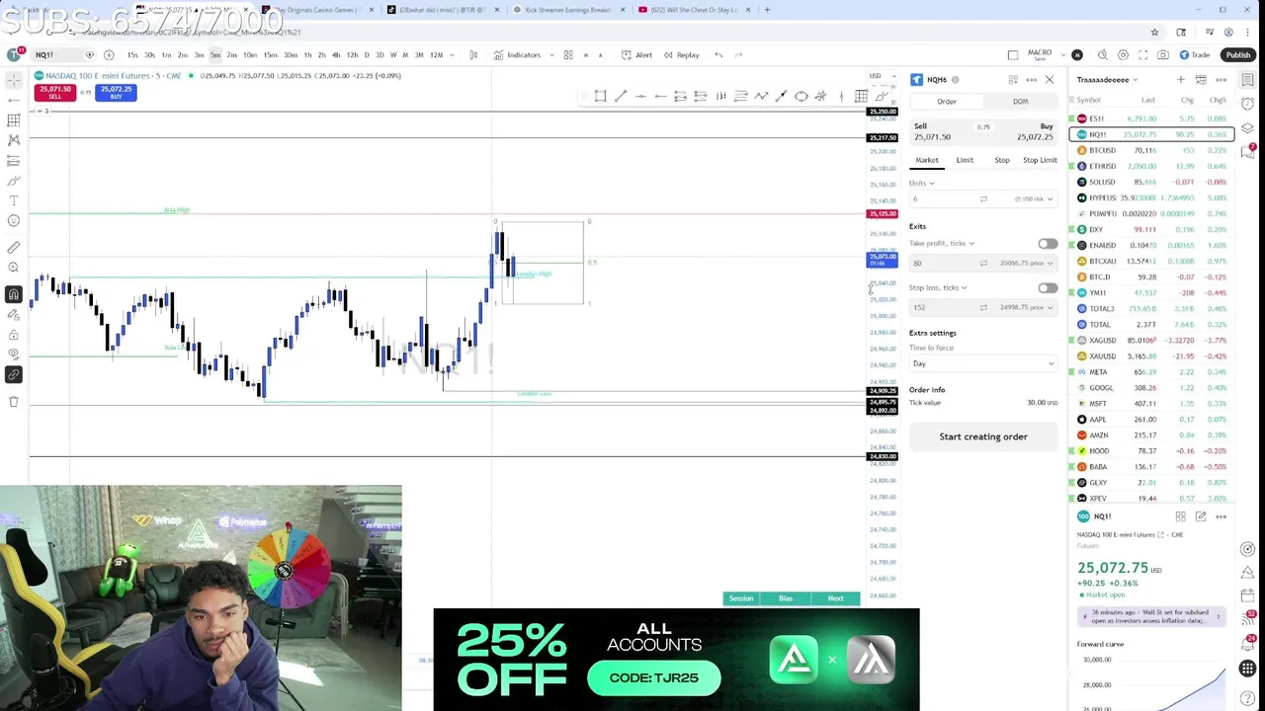This screenshot has height=711, width=1265.
Task: Expand timeframe list dropdown arrow
Action: tap(453, 55)
